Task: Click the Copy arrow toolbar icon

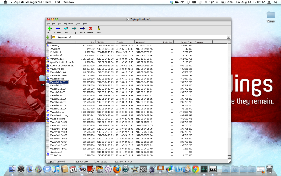Action: 74,29
